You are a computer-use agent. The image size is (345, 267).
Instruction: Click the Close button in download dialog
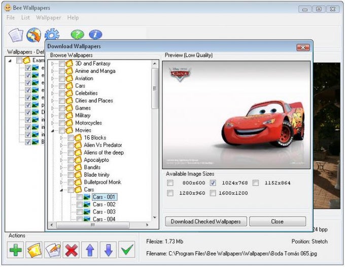pos(278,221)
